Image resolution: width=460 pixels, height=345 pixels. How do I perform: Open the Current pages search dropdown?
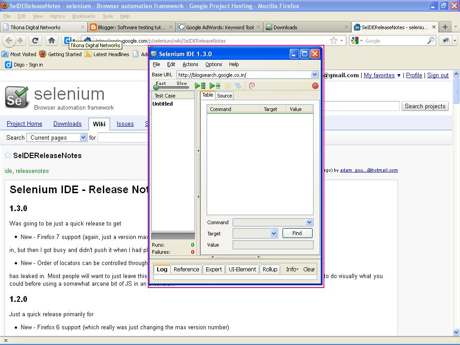[x=57, y=137]
